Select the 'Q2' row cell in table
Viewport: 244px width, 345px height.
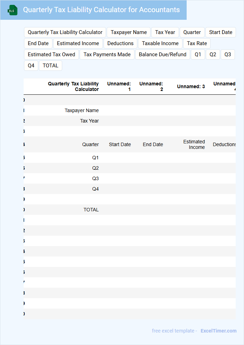95,168
